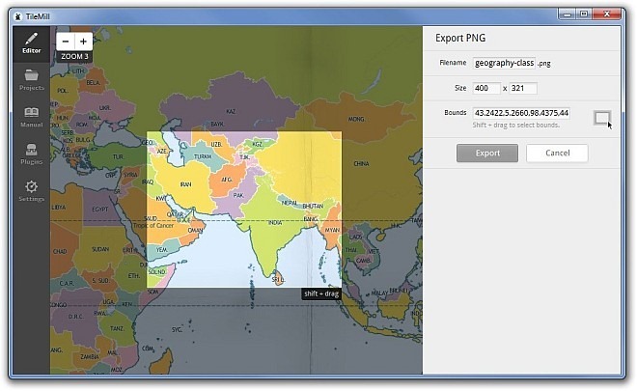The height and width of the screenshot is (391, 637).
Task: Click the LIBYA label on the map
Action: (59, 208)
